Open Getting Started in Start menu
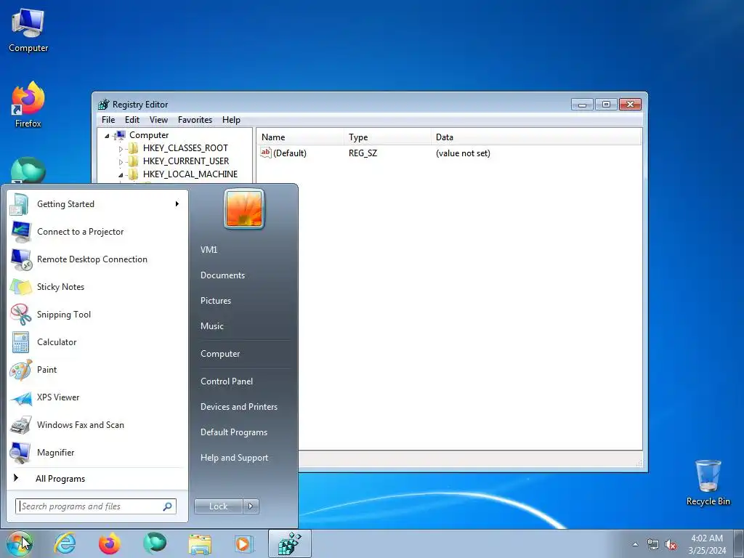The width and height of the screenshot is (744, 558). 97,204
